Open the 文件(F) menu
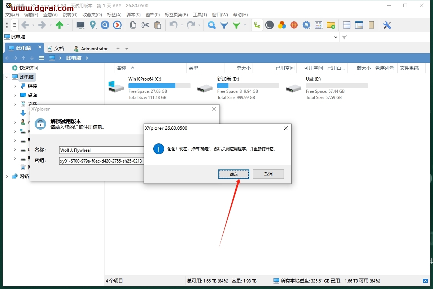This screenshot has height=289, width=433. click(x=12, y=14)
